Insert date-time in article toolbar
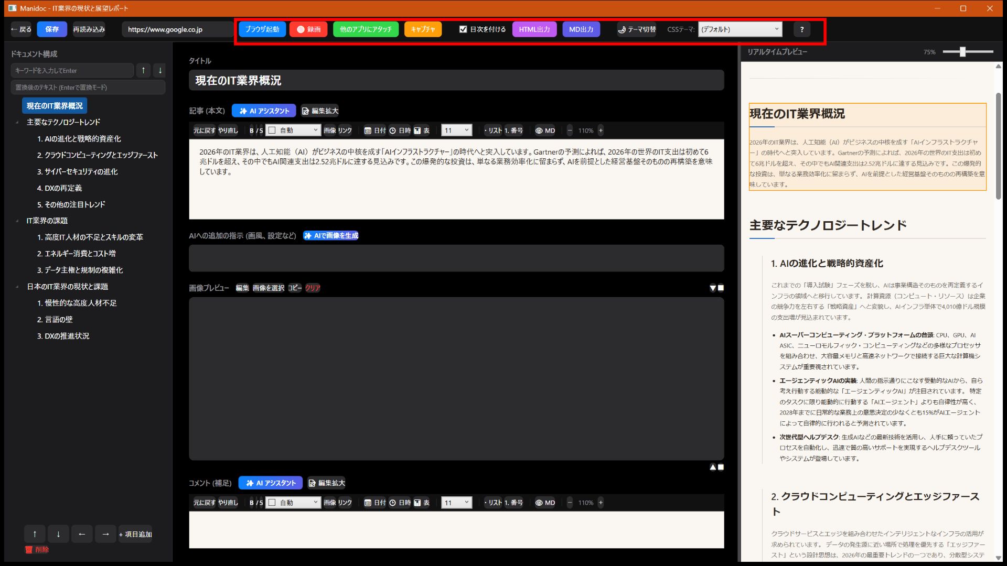The width and height of the screenshot is (1007, 566). pos(400,130)
